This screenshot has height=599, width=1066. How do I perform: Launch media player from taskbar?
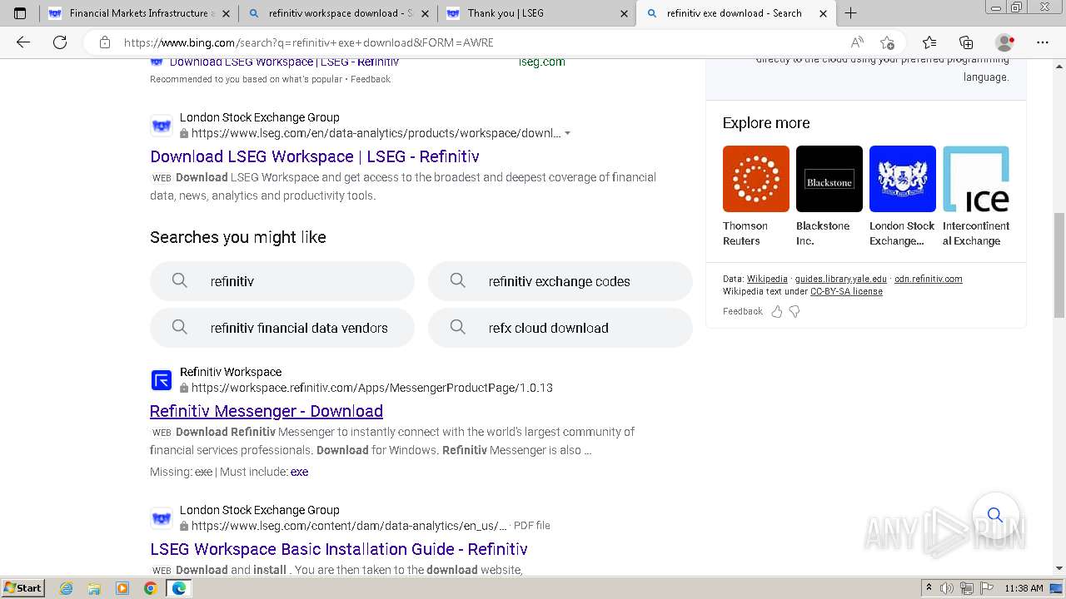(x=122, y=588)
